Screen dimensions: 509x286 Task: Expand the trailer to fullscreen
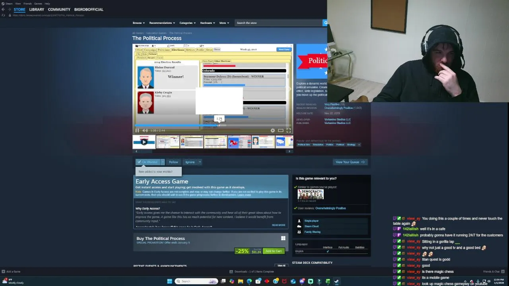click(x=289, y=130)
